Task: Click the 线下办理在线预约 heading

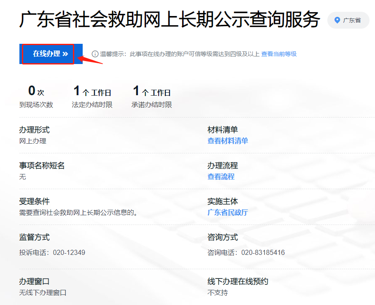Action: click(238, 281)
